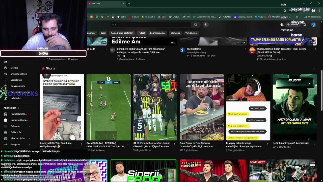Open YouTube notifications bell
Image resolution: width=323 pixels, height=182 pixels.
click(x=305, y=25)
